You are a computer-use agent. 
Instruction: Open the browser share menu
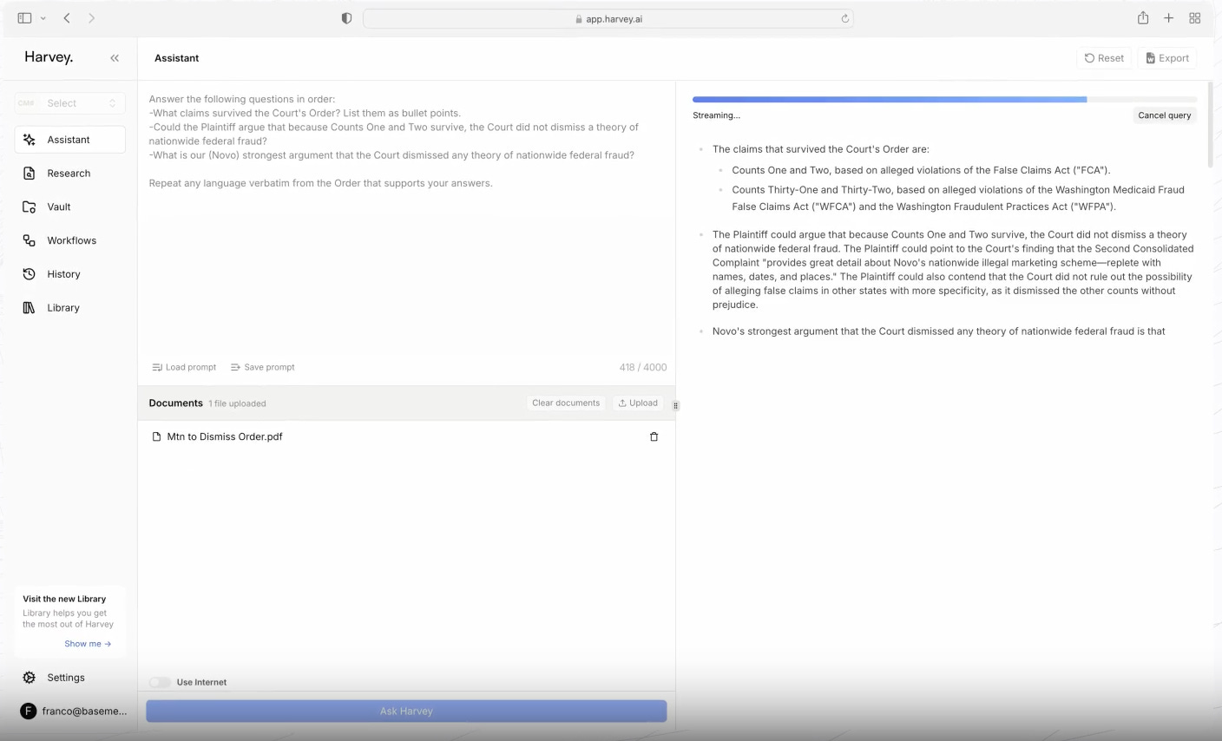(x=1143, y=18)
